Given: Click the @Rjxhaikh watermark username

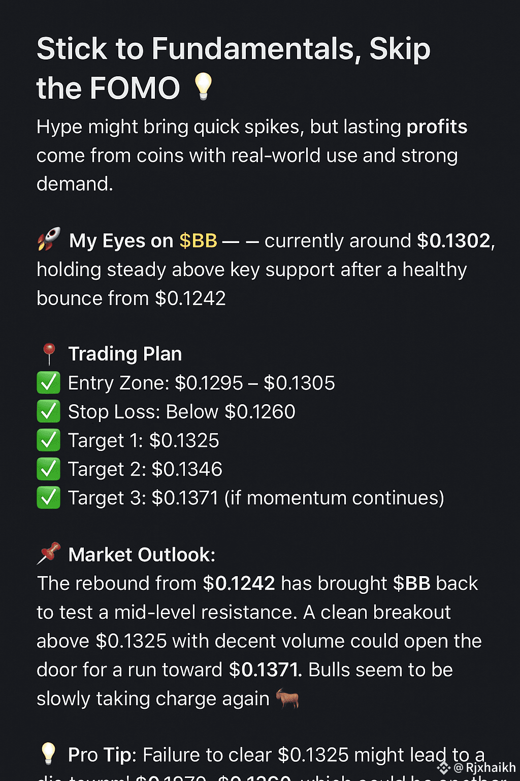Looking at the screenshot, I should click(485, 768).
